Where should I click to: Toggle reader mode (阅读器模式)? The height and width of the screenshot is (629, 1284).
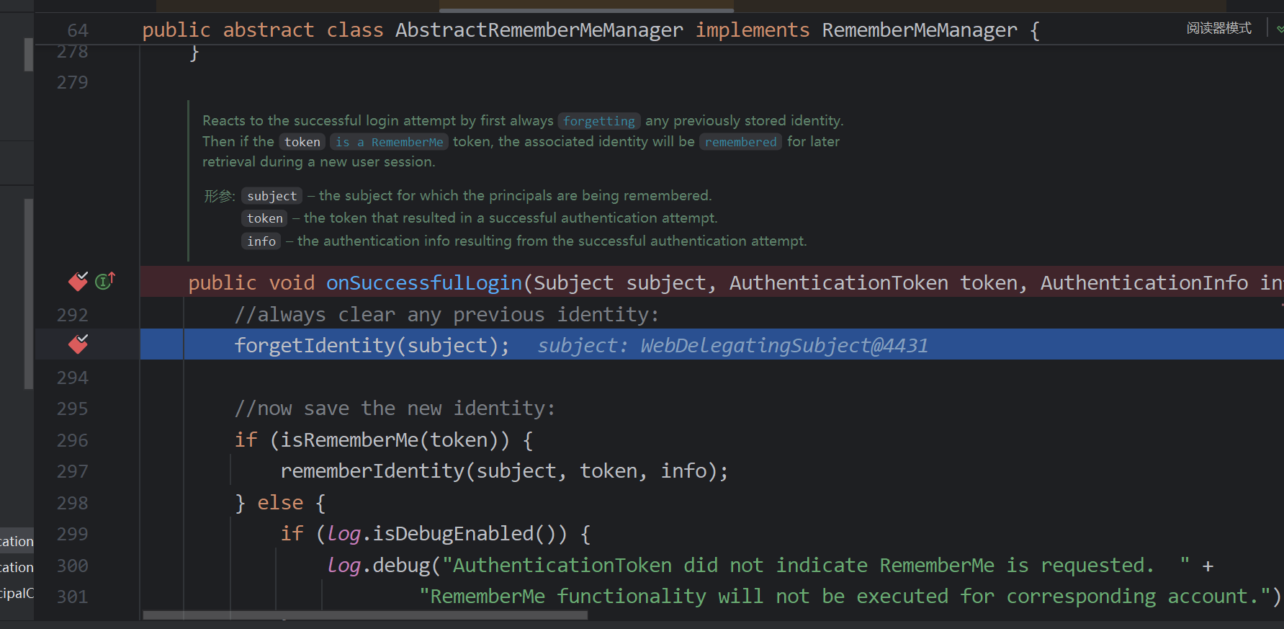[x=1218, y=28]
